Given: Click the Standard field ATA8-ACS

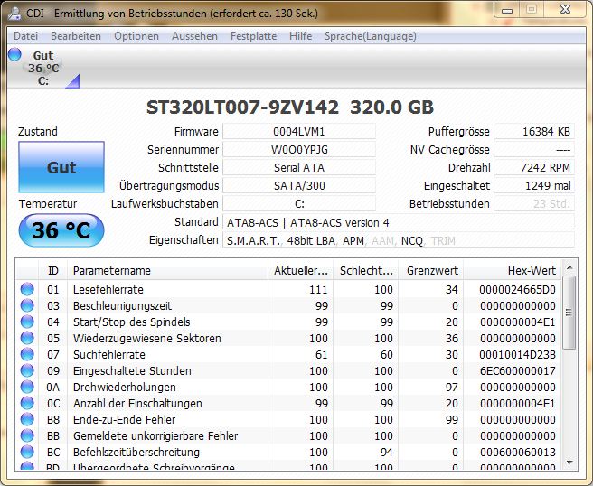Looking at the screenshot, I should pyautogui.click(x=399, y=222).
